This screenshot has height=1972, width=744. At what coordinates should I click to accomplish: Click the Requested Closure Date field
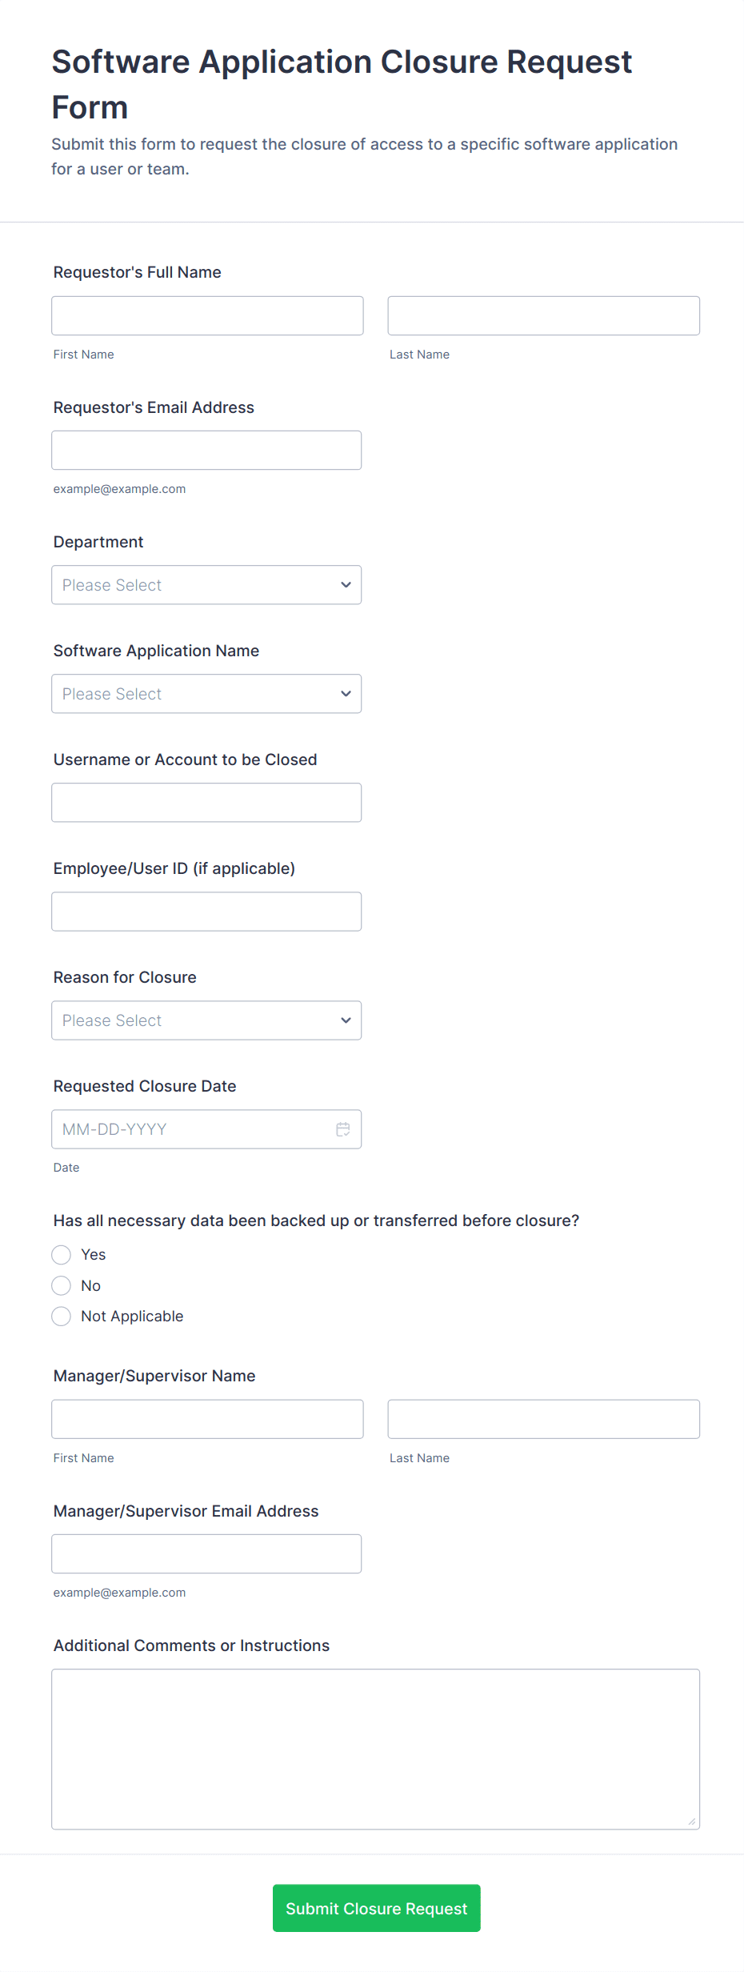click(192, 1129)
